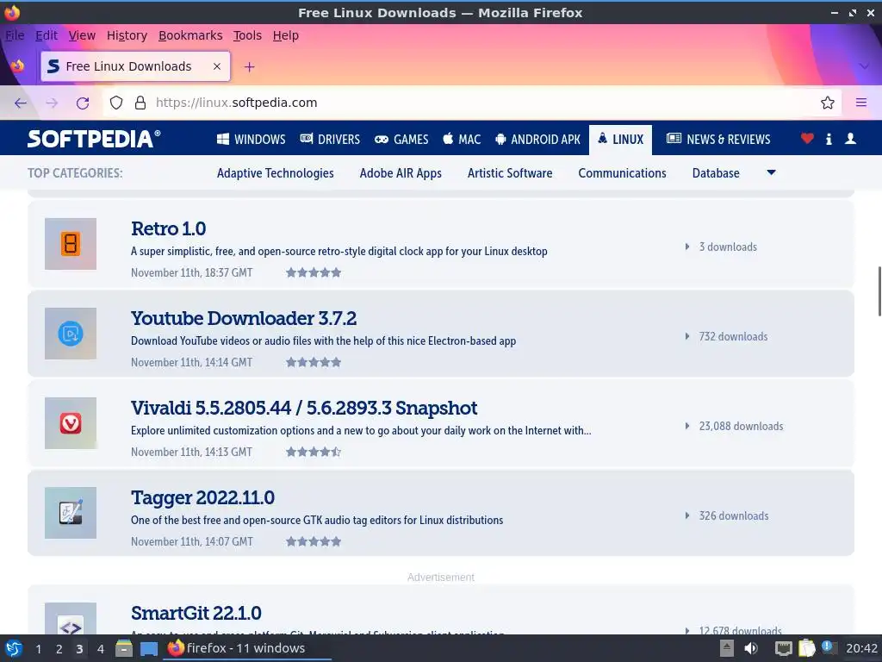This screenshot has height=662, width=882.
Task: Open the Bookmarks menu
Action: click(x=190, y=35)
